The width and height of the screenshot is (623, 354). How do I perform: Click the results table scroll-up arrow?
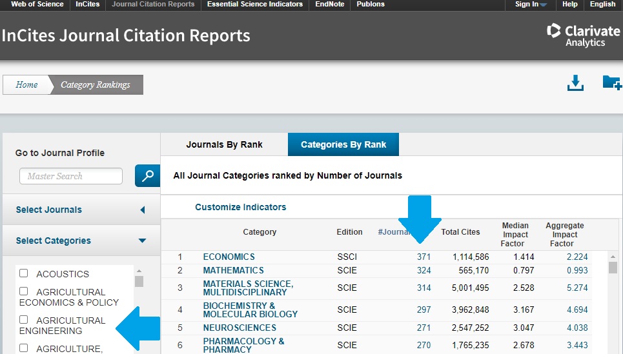point(613,257)
